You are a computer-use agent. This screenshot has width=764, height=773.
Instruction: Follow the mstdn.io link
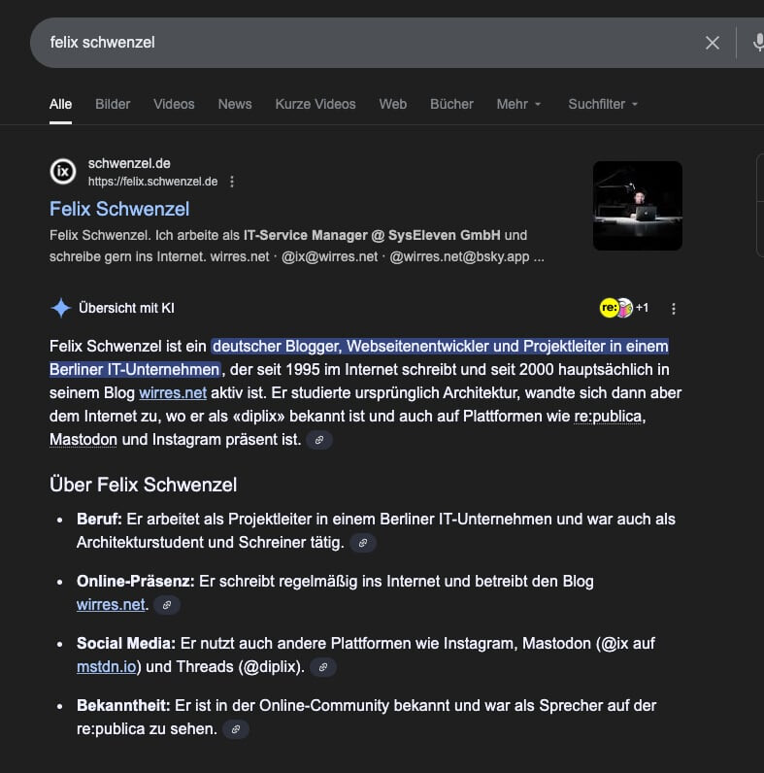(x=107, y=667)
